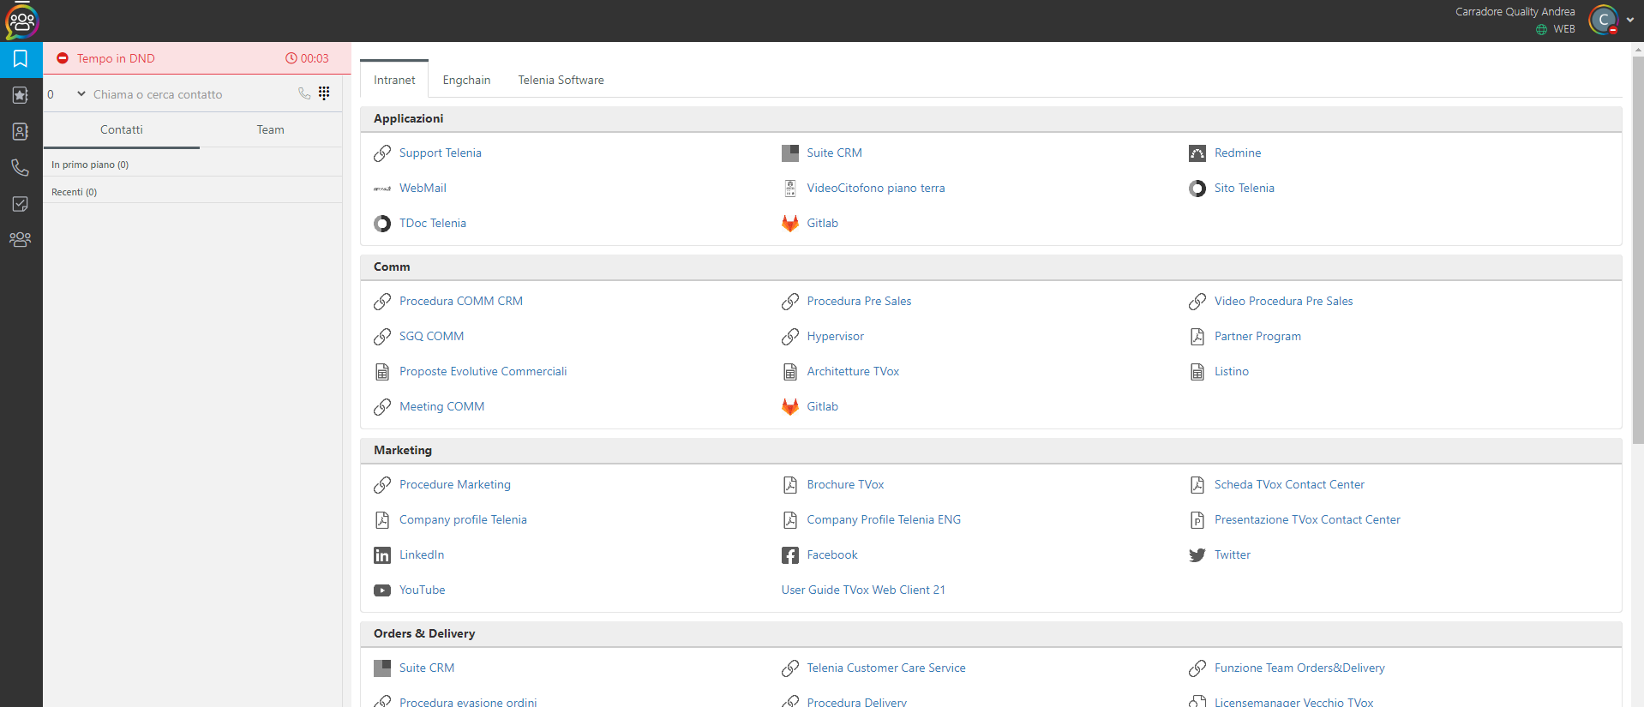Click the Carradore Quality Andrea username
1644x707 pixels.
point(1515,12)
